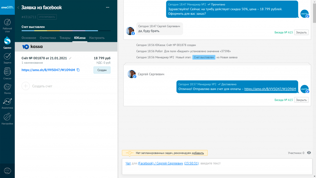Toggle participants visibility eye icon
Image resolution: width=316 pixels, height=178 pixels.
pyautogui.click(x=309, y=153)
